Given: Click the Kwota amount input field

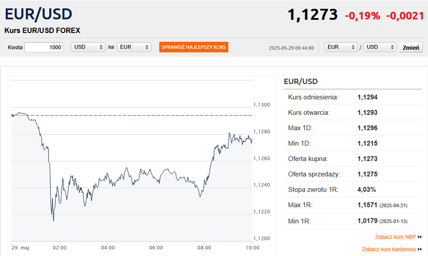Looking at the screenshot, I should click(x=43, y=47).
